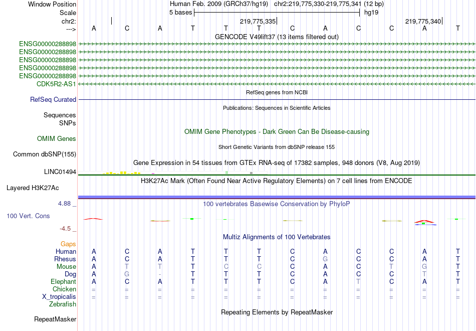This screenshot has width=476, height=331.
Task: Click the Chicken species label
Action: [64, 289]
